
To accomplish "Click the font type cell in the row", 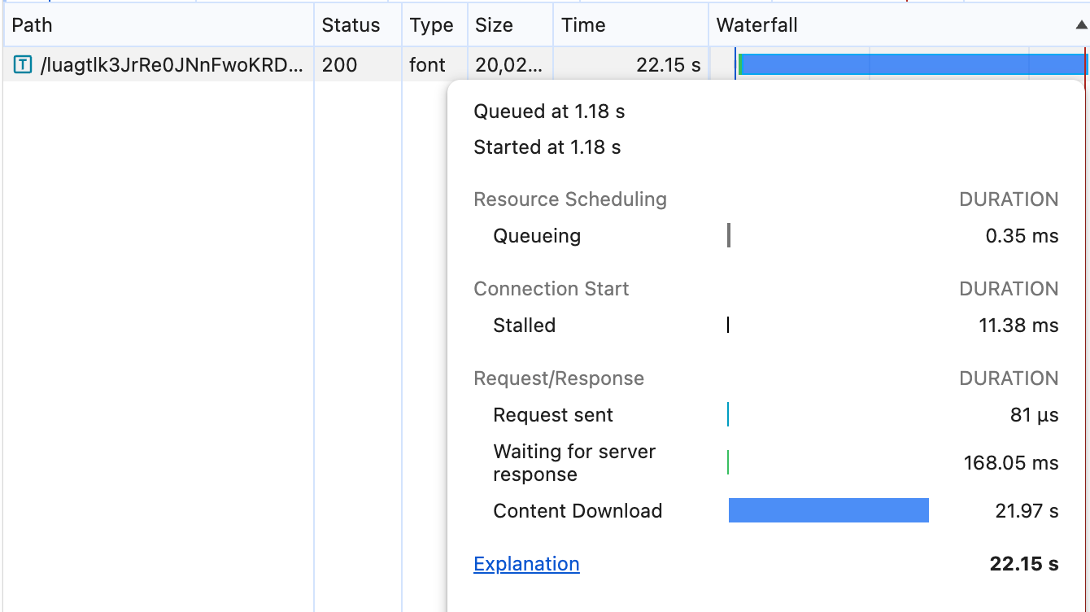I will pyautogui.click(x=428, y=65).
